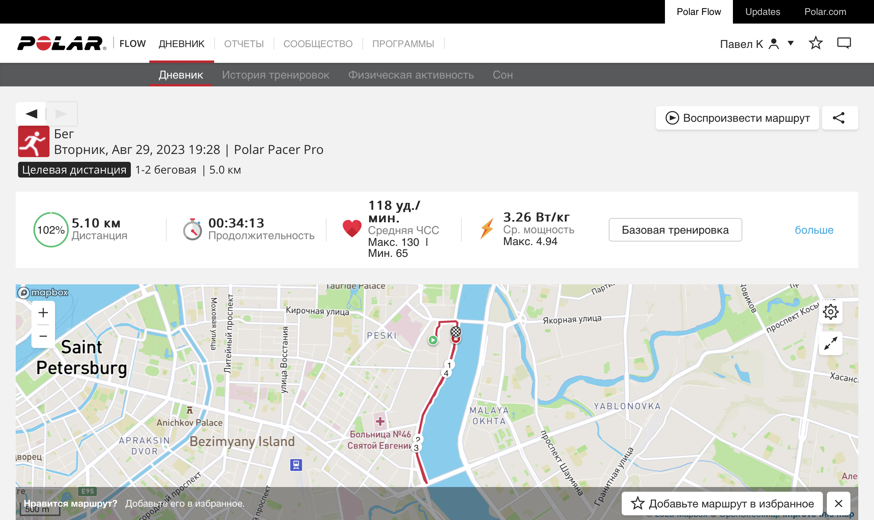Click the hospital cross map icon
The image size is (874, 520).
[x=380, y=421]
